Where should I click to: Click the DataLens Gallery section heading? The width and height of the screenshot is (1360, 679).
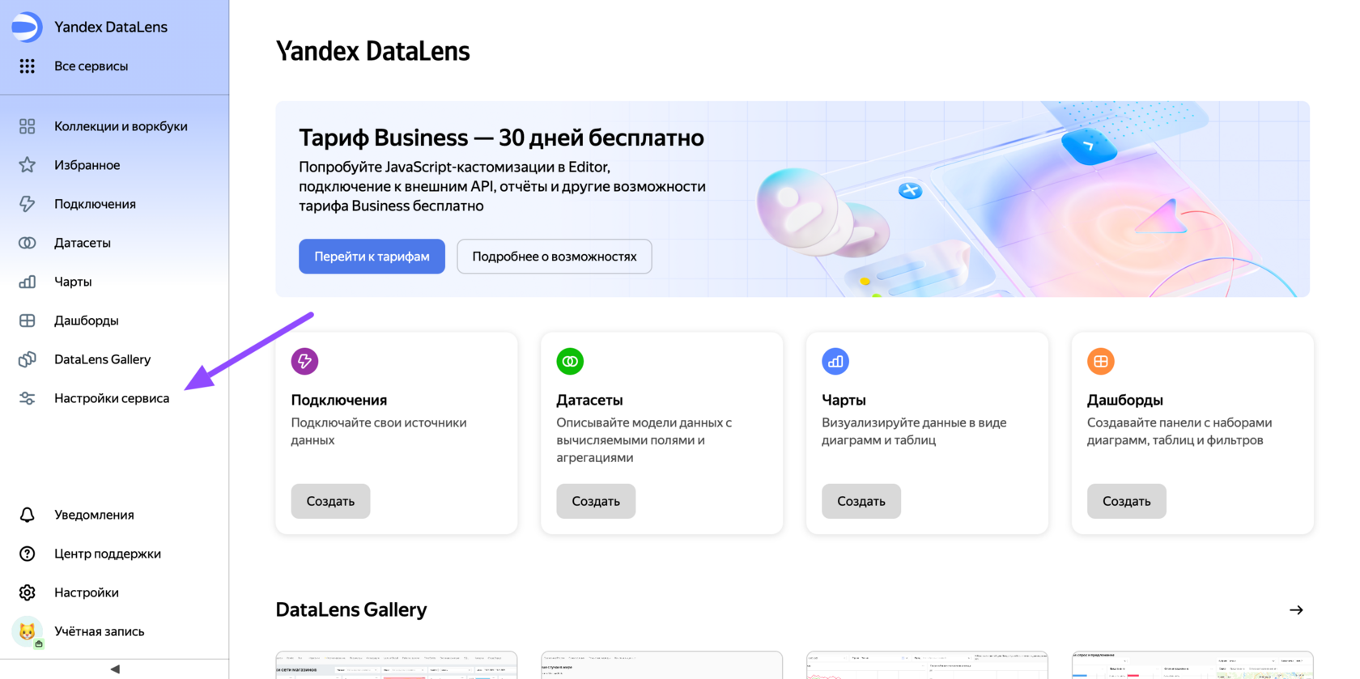point(351,610)
